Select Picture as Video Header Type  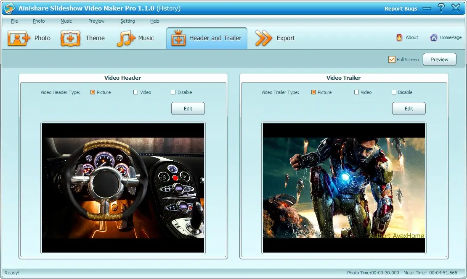pyautogui.click(x=93, y=92)
